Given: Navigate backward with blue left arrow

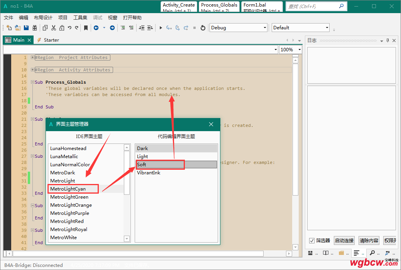Looking at the screenshot, I should (96, 28).
